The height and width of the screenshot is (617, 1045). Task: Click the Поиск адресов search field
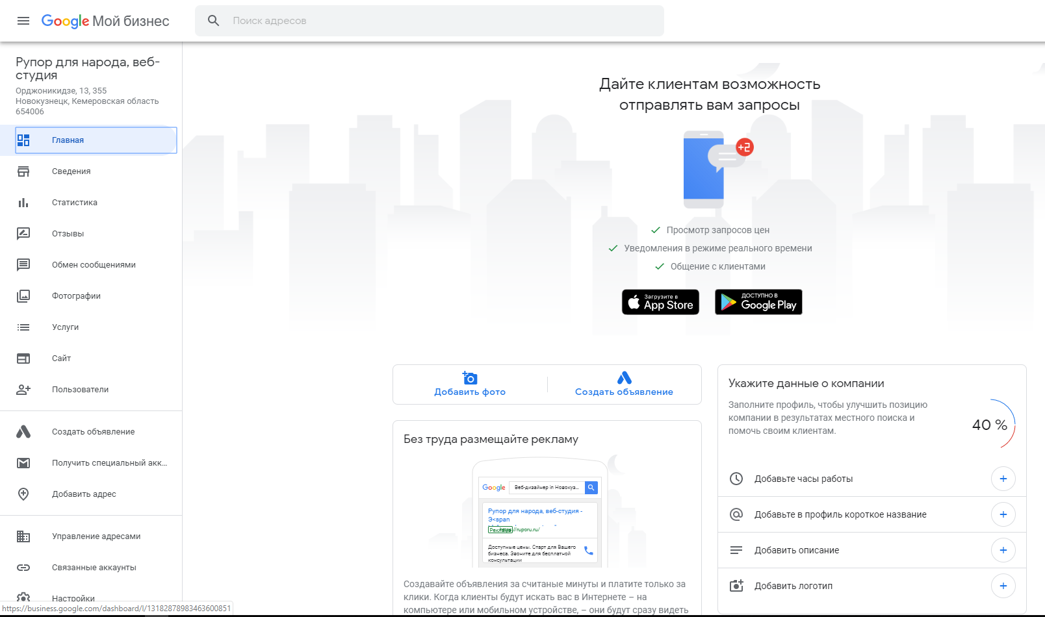click(430, 21)
